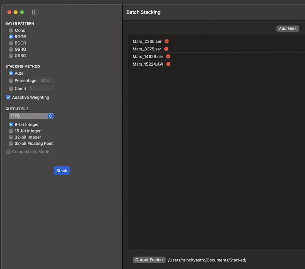Remove Mars_2335.ser from the list
305x269 pixels.
pyautogui.click(x=167, y=42)
